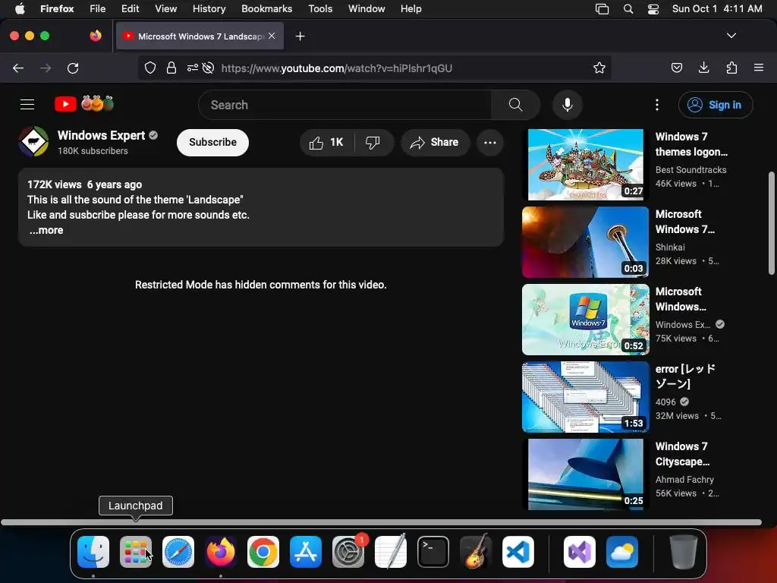777x583 pixels.
Task: Select the Microsoft Windows 7 Landscape tab
Action: click(x=200, y=36)
